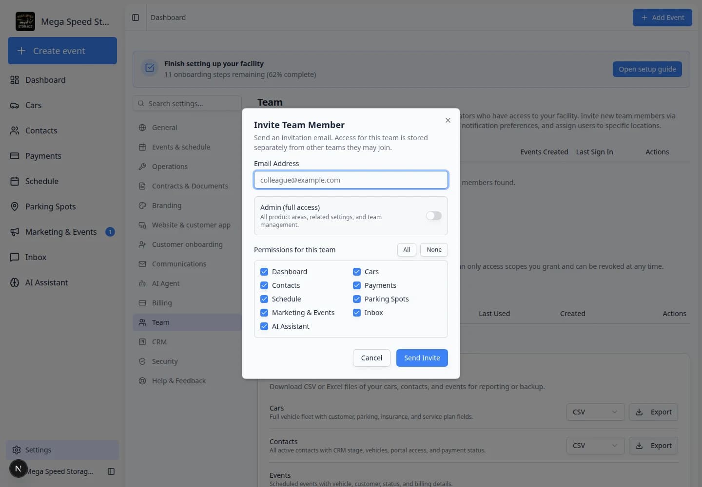This screenshot has width=702, height=487.
Task: Click the Security shield icon in settings
Action: click(142, 361)
